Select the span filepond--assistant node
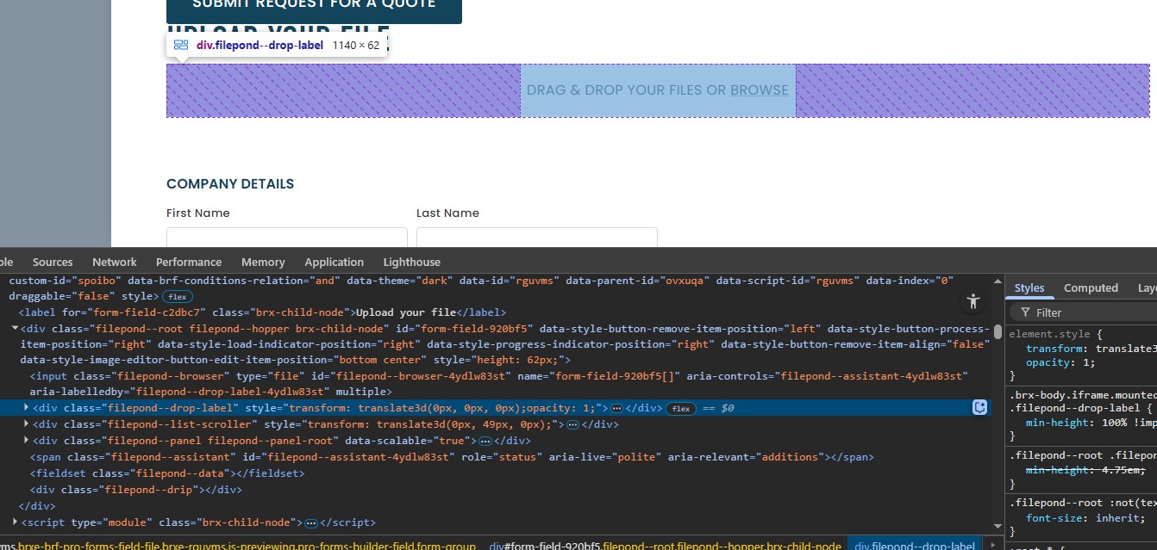The height and width of the screenshot is (550, 1157). click(452, 457)
